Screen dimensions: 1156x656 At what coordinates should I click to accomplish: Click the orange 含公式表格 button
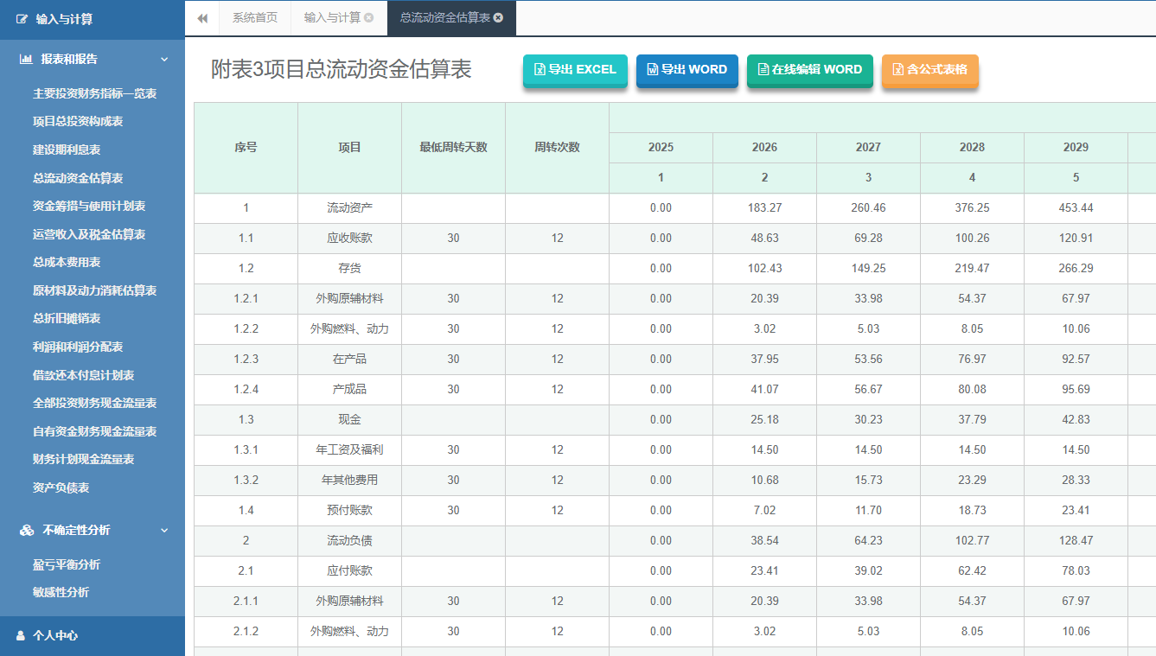click(x=929, y=70)
